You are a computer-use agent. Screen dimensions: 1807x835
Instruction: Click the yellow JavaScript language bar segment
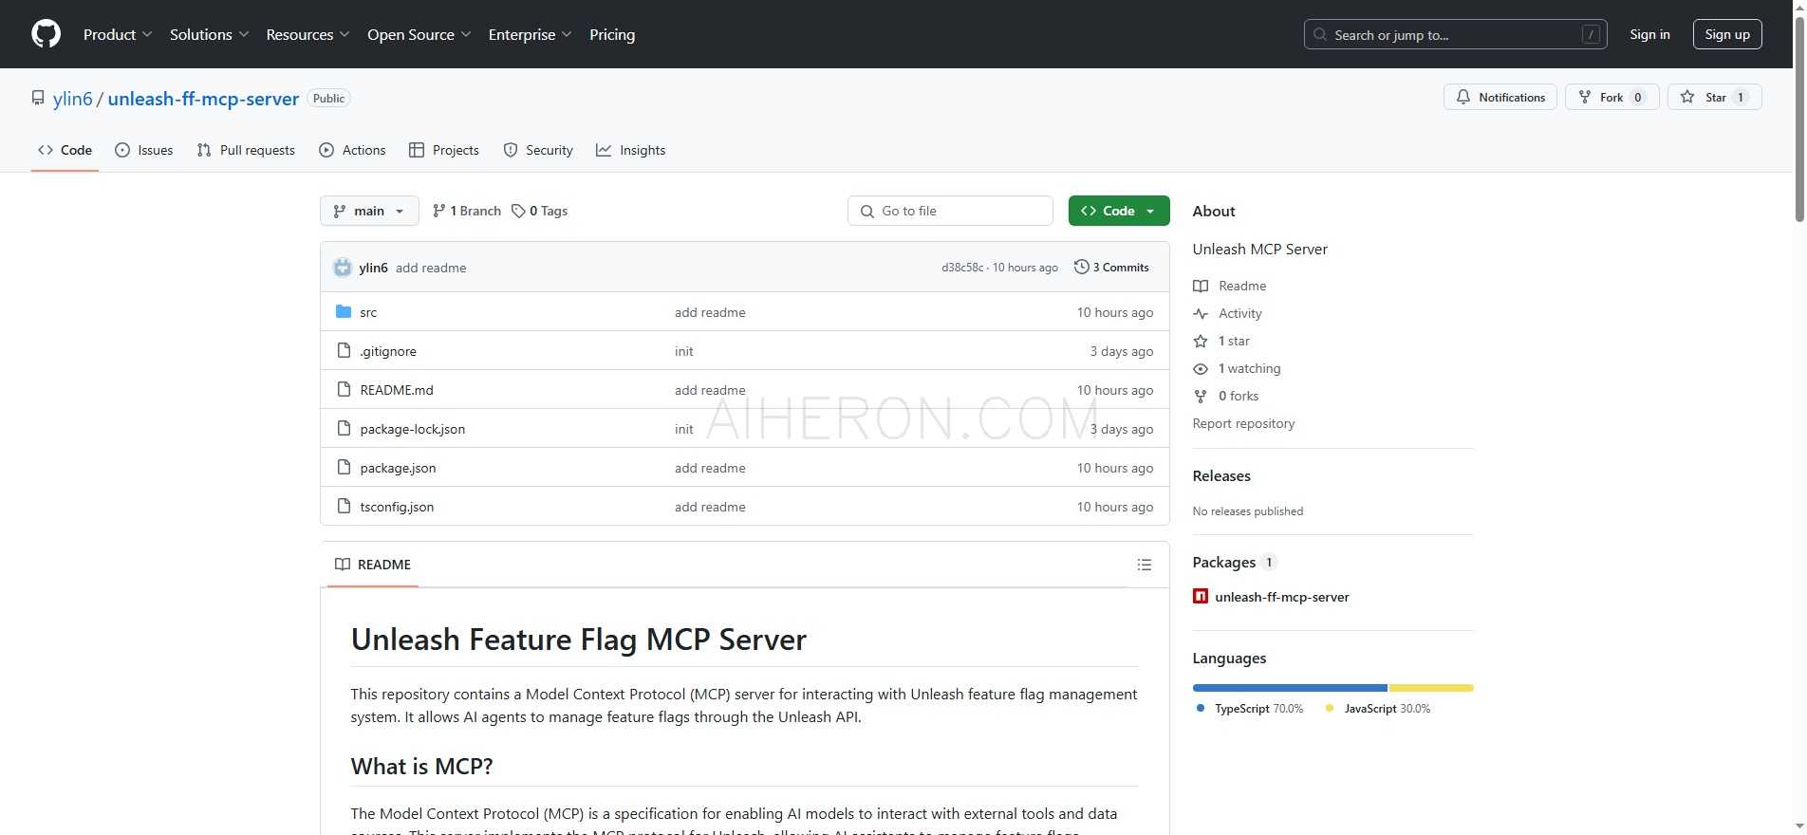1431,688
